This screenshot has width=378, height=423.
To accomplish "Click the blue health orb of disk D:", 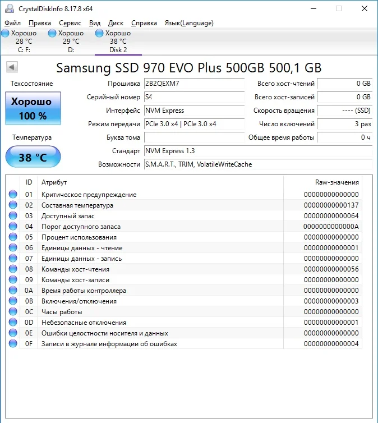I will click(x=52, y=33).
